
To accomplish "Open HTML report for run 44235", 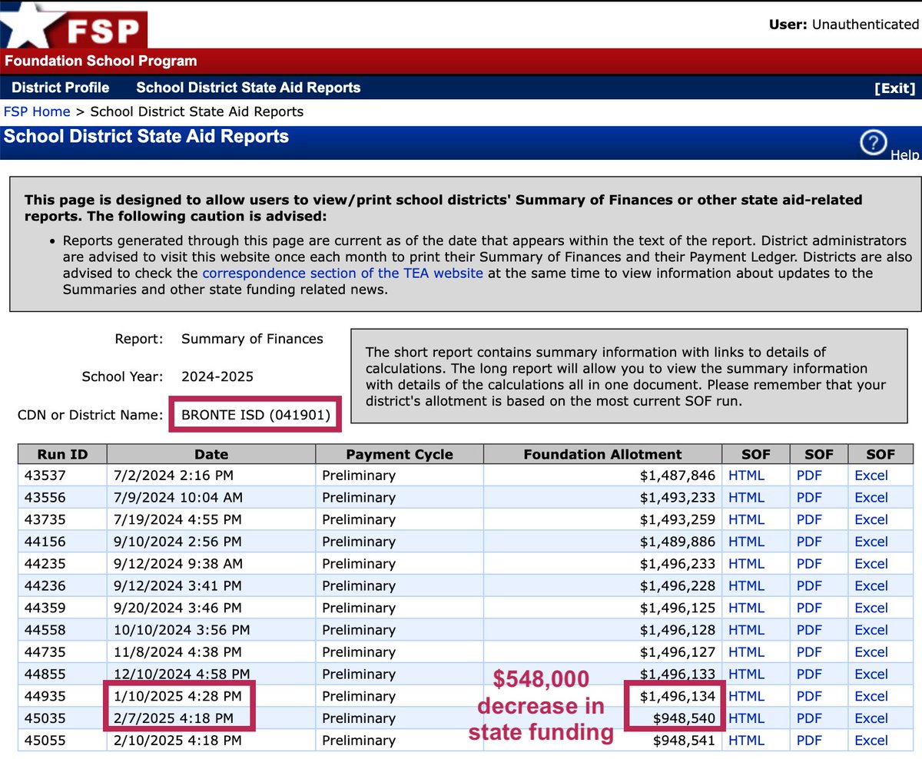I will [x=746, y=564].
